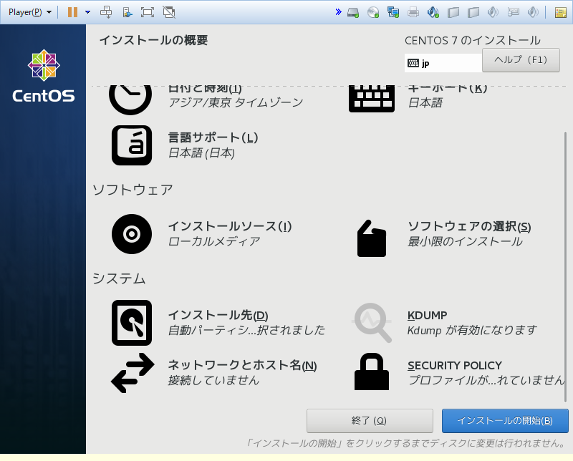
Task: Open the CD/DVD drive device icon
Action: [x=373, y=12]
